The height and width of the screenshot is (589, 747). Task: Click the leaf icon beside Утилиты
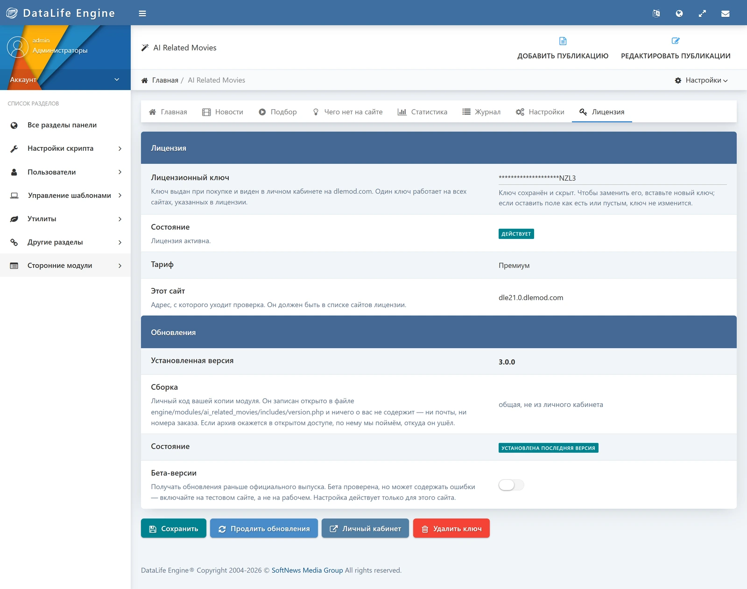click(14, 219)
